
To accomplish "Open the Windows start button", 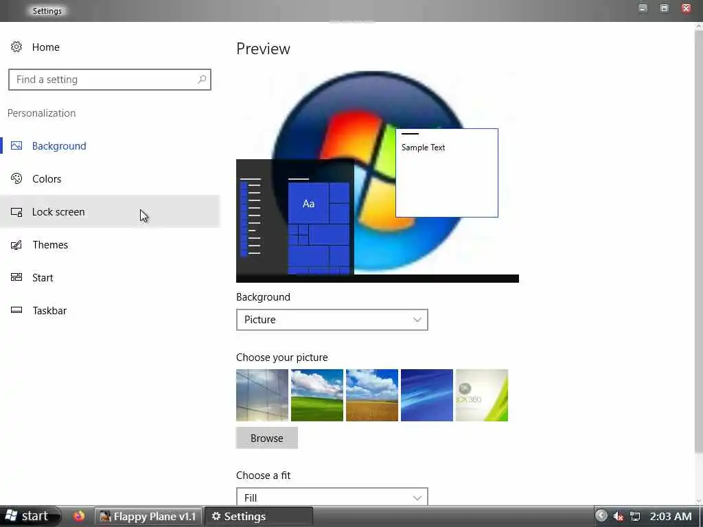I will click(30, 516).
